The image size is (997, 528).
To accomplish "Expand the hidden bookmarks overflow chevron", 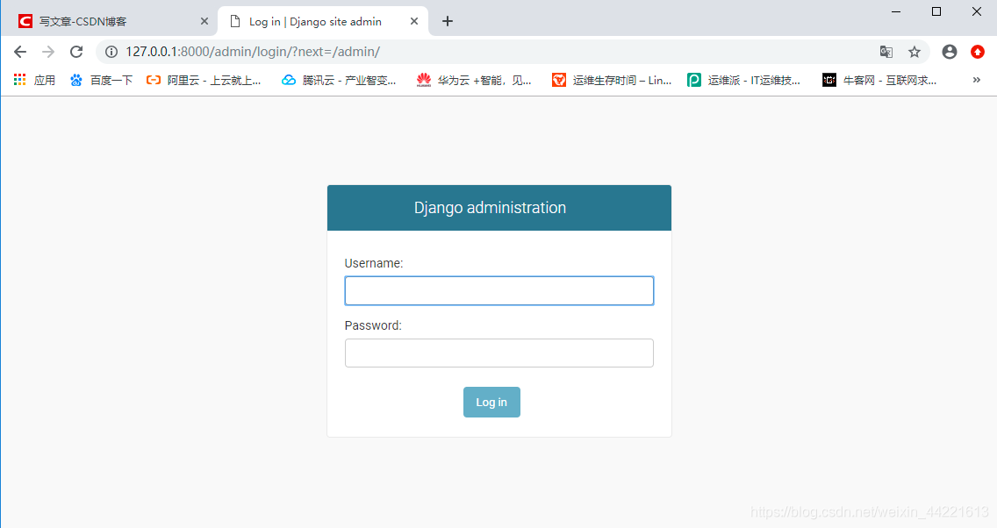I will click(x=977, y=80).
